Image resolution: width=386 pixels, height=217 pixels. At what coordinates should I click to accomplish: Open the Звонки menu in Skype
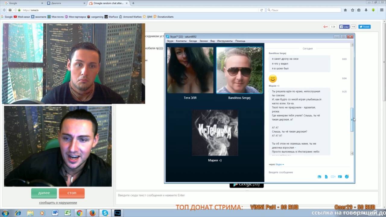click(x=204, y=41)
